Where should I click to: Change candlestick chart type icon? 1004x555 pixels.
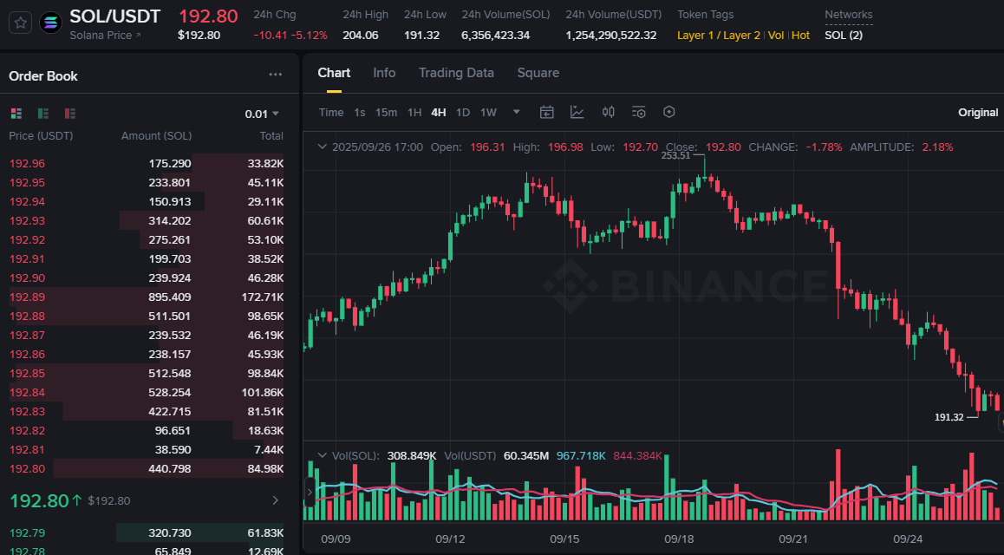click(x=609, y=112)
